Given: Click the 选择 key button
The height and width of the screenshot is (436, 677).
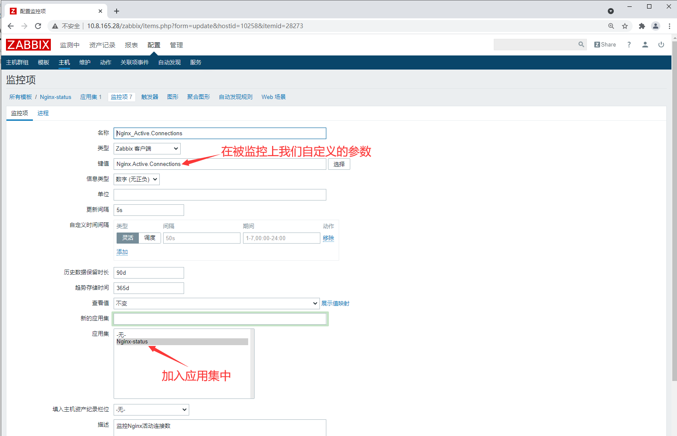Looking at the screenshot, I should 339,164.
